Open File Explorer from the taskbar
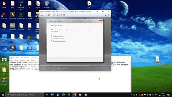The height and width of the screenshot is (97, 172). pos(80,95)
